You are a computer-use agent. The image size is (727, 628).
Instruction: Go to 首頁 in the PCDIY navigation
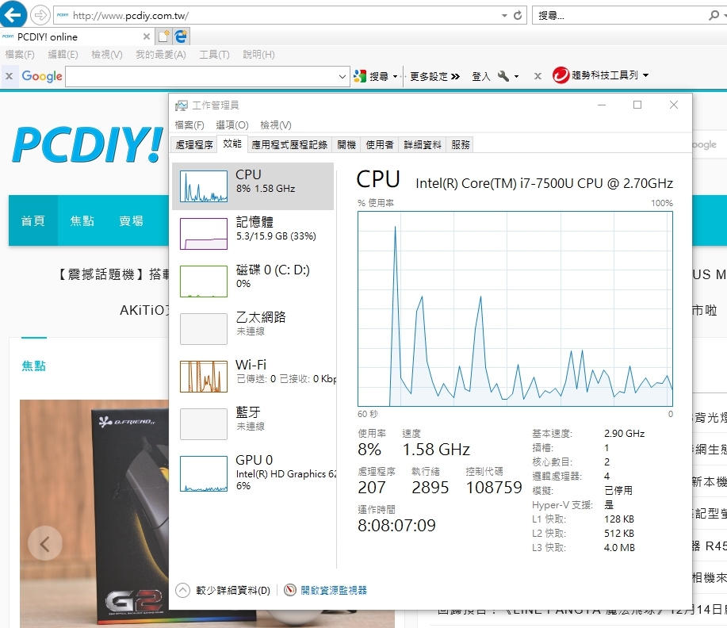click(33, 220)
